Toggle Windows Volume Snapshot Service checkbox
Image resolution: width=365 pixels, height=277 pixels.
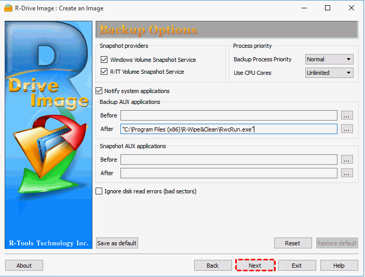coord(104,60)
